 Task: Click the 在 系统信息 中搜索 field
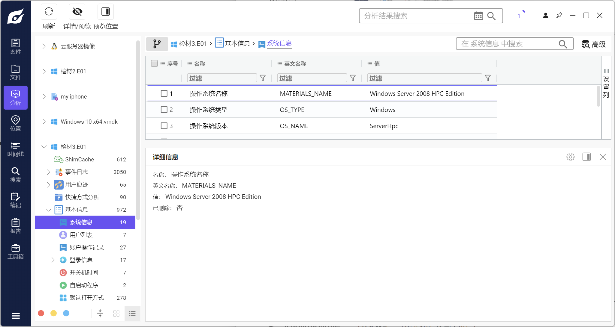(507, 44)
